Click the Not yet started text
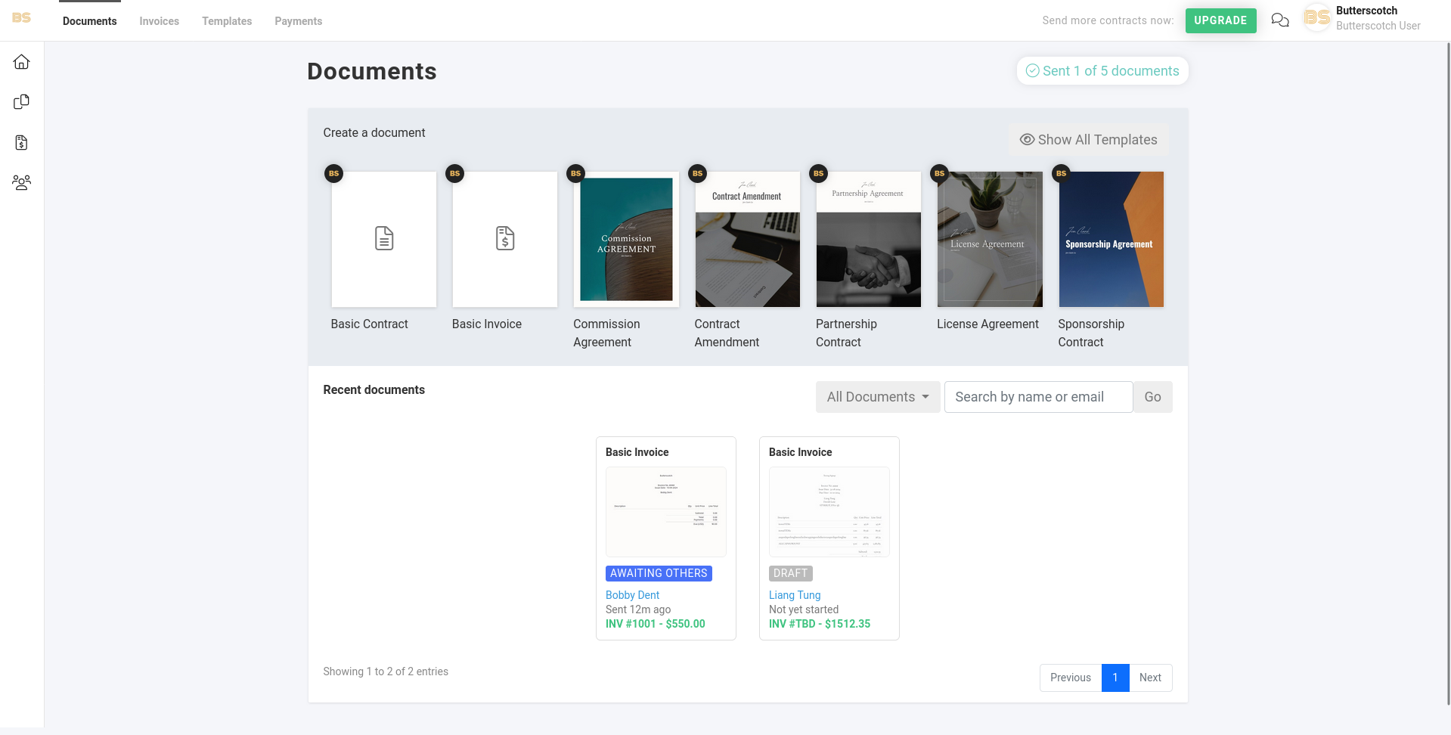The height and width of the screenshot is (735, 1451). coord(804,609)
